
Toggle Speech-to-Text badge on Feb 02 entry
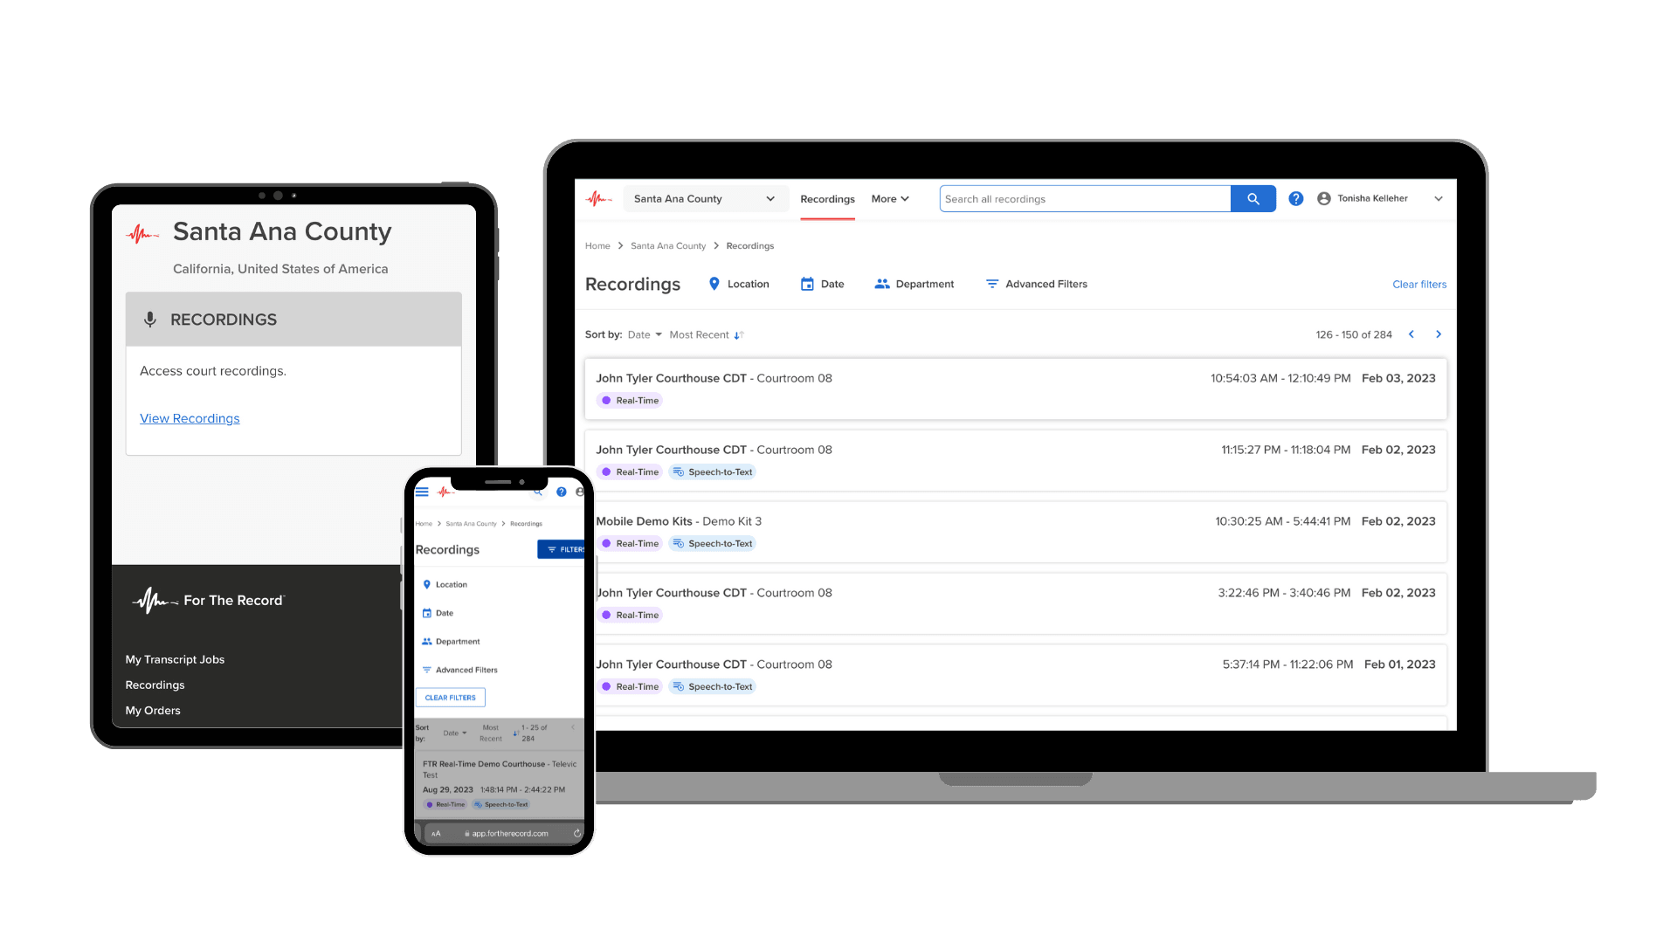coord(712,471)
